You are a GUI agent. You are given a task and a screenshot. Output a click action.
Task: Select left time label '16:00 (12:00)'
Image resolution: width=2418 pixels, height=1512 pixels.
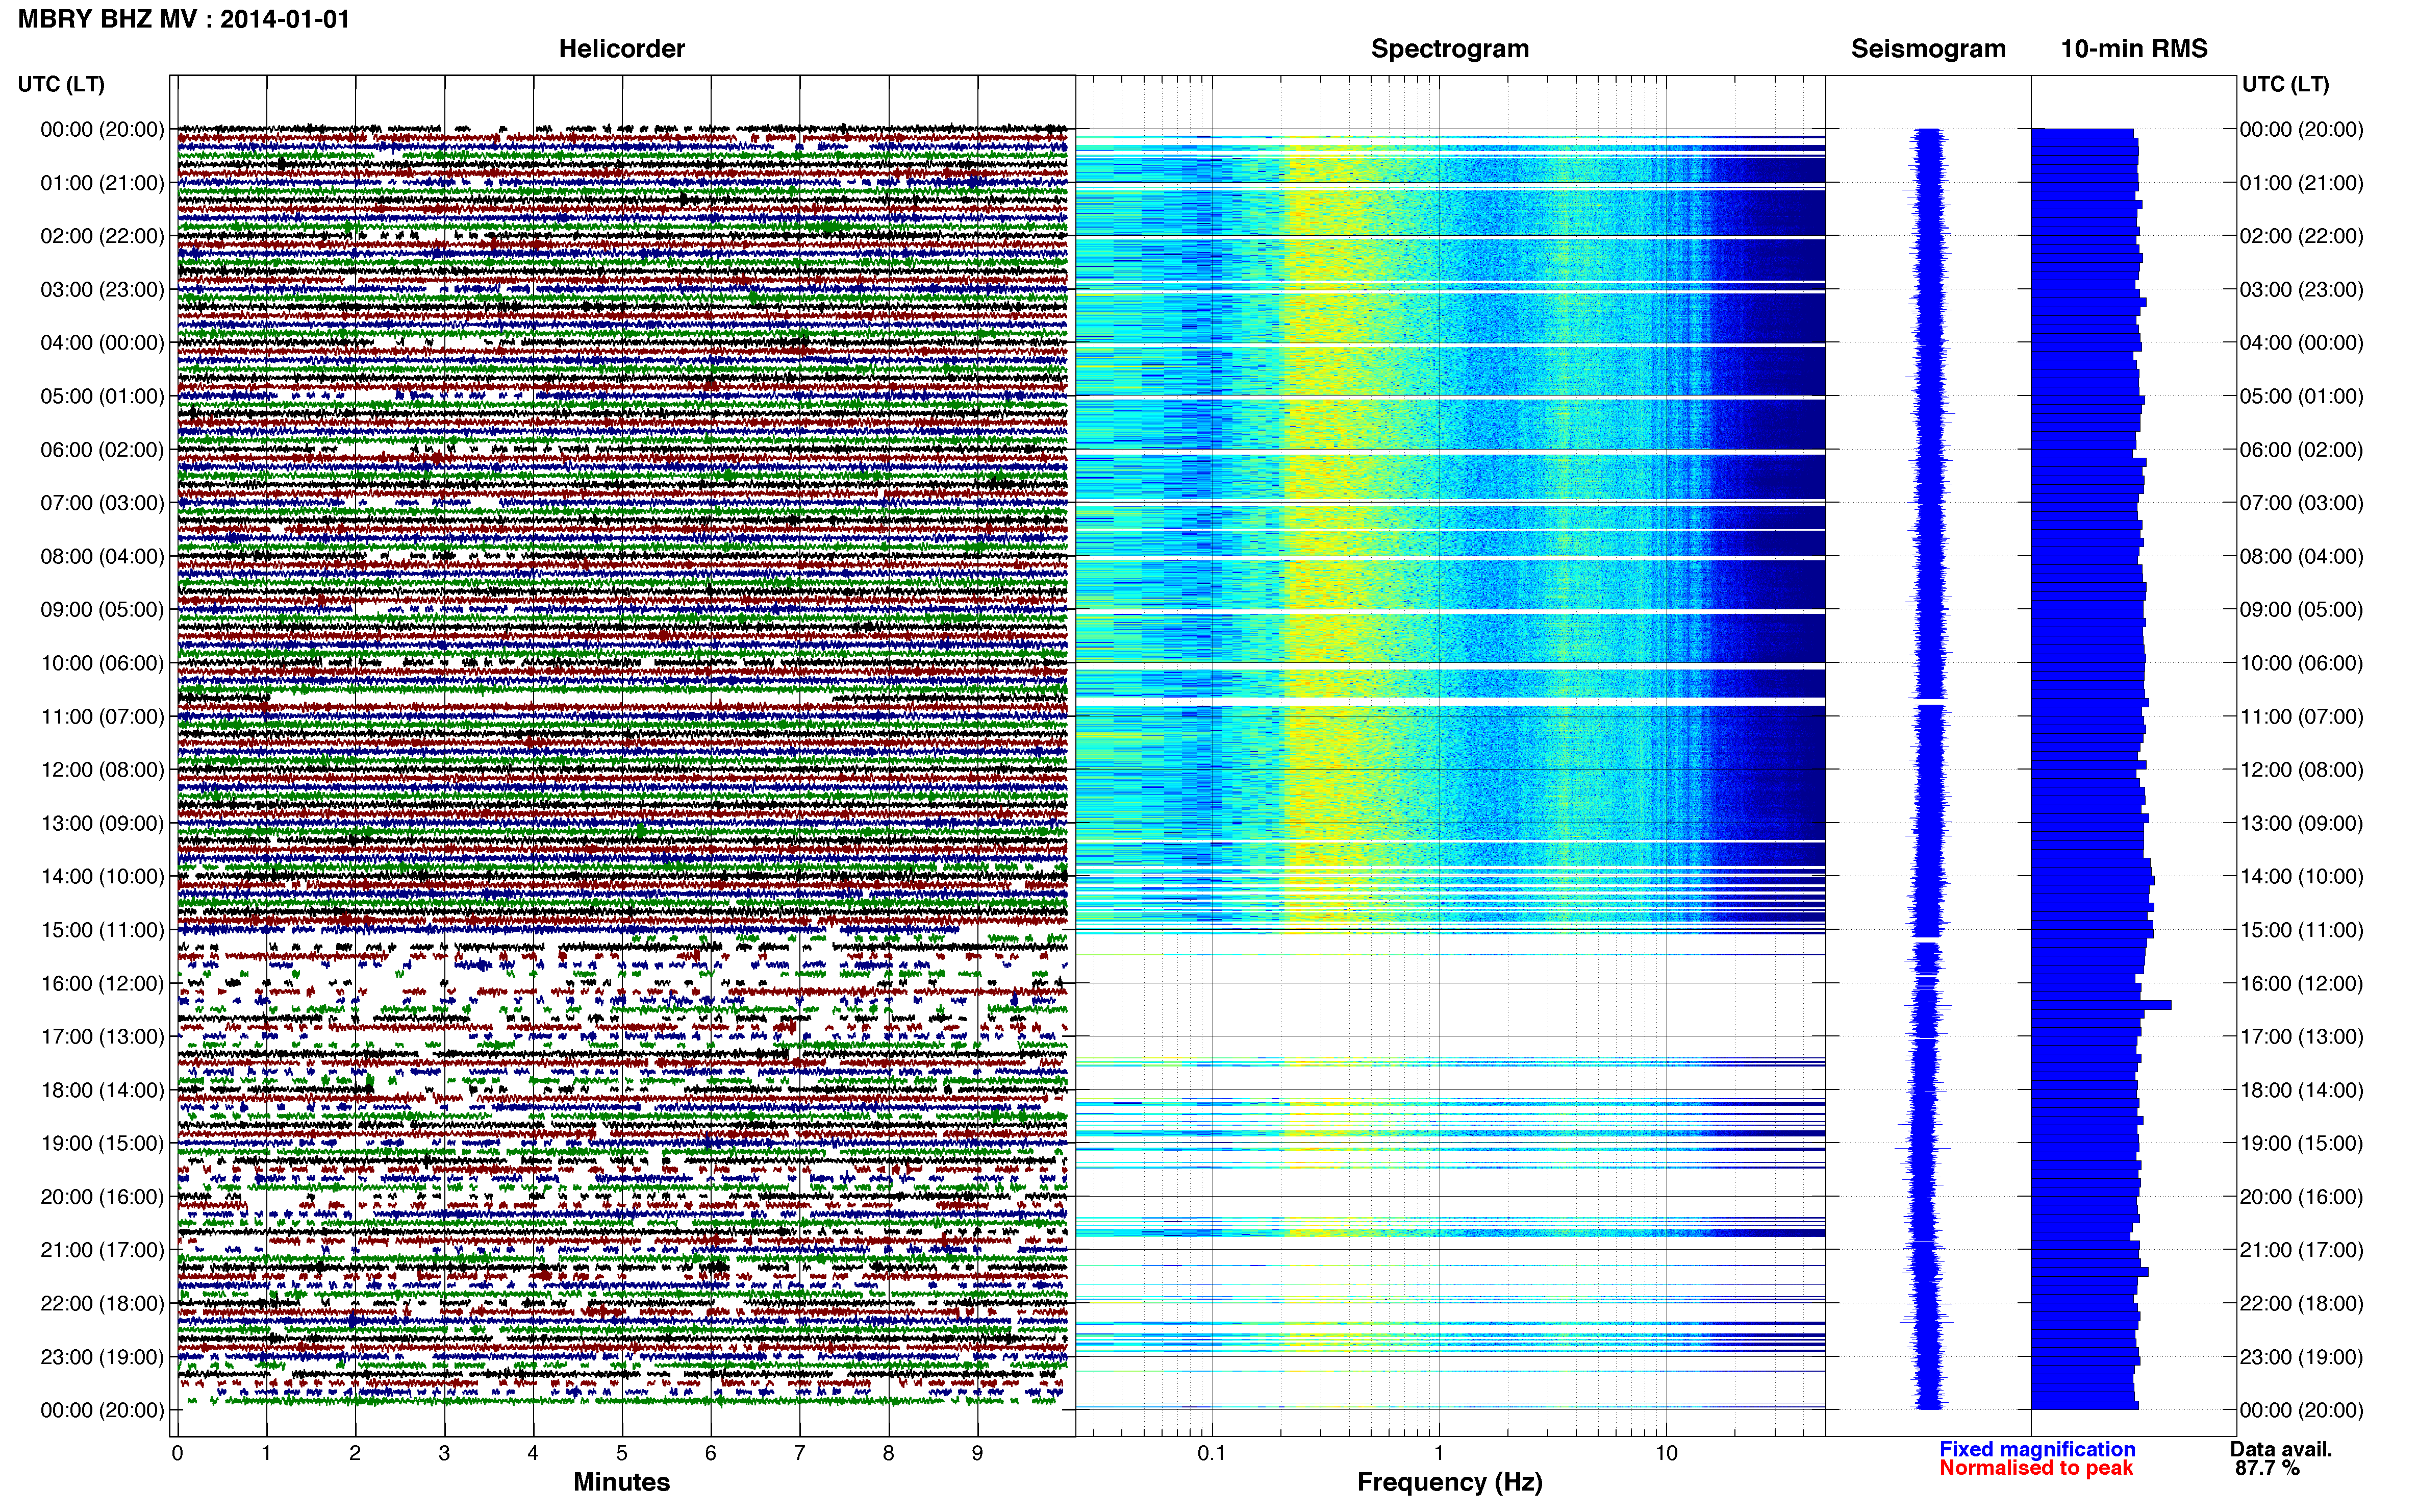point(102,983)
